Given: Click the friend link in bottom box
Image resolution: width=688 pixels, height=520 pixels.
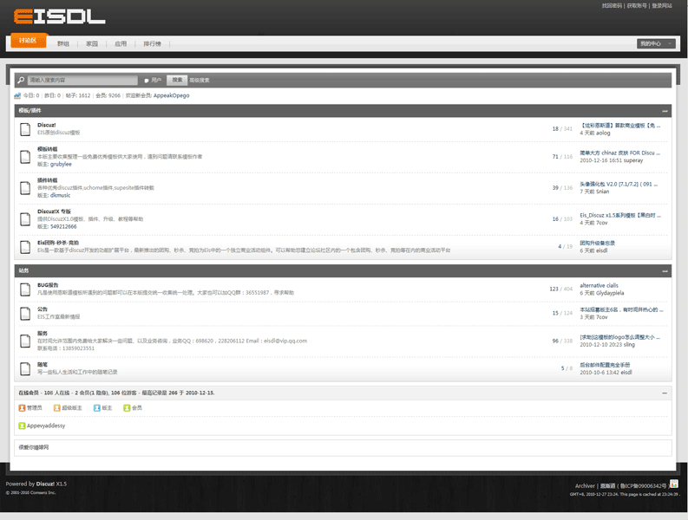Looking at the screenshot, I should click(34, 448).
